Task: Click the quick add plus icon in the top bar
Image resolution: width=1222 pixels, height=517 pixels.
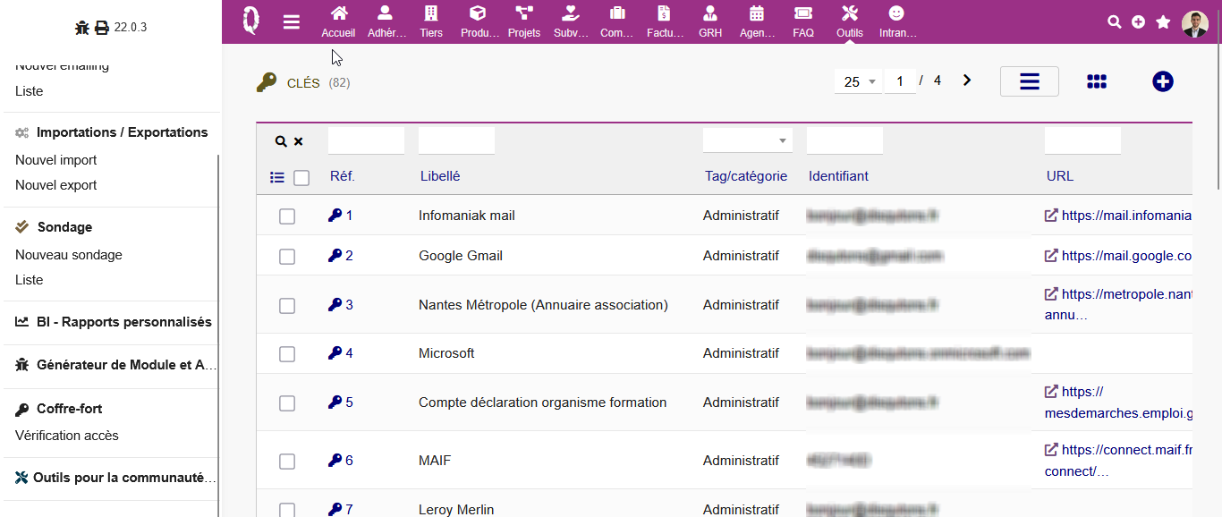Action: (1138, 22)
